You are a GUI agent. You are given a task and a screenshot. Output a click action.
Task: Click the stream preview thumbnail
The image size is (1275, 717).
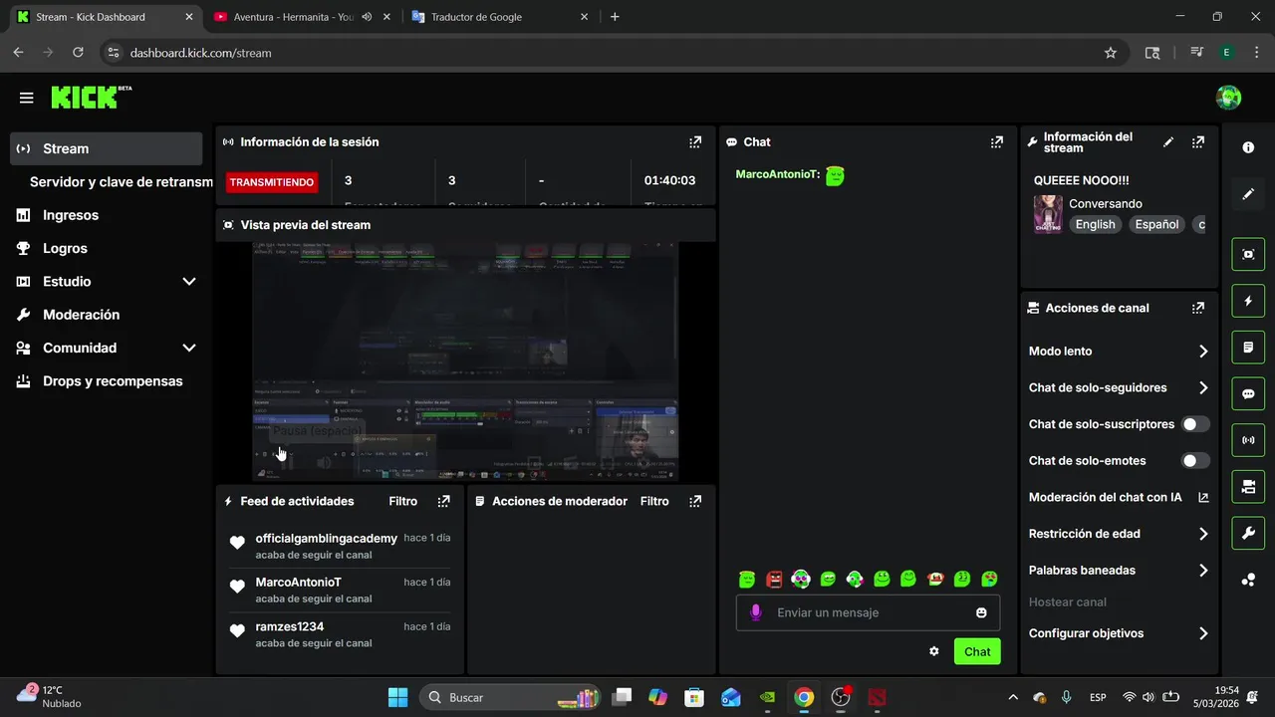(x=465, y=362)
